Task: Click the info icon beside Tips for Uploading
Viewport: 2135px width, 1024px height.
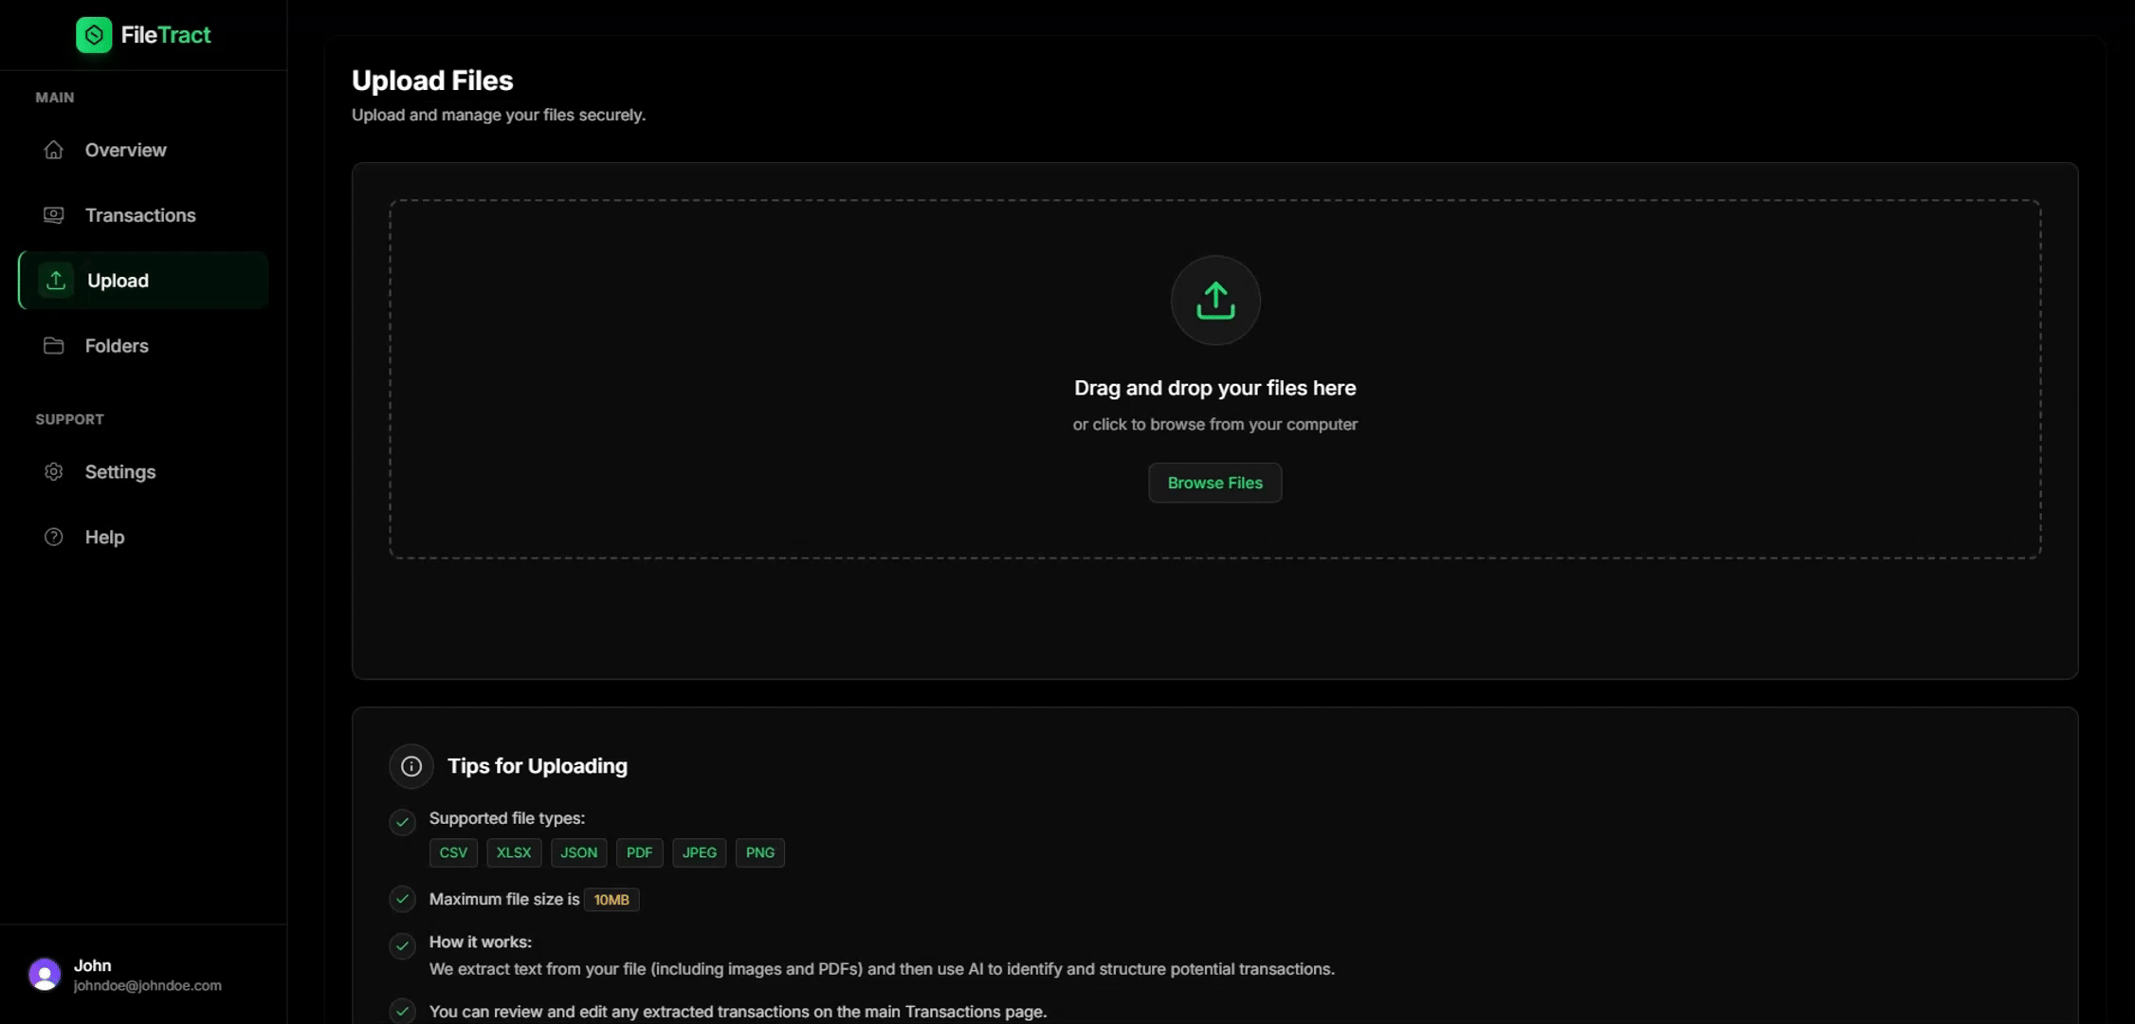Action: tap(411, 766)
